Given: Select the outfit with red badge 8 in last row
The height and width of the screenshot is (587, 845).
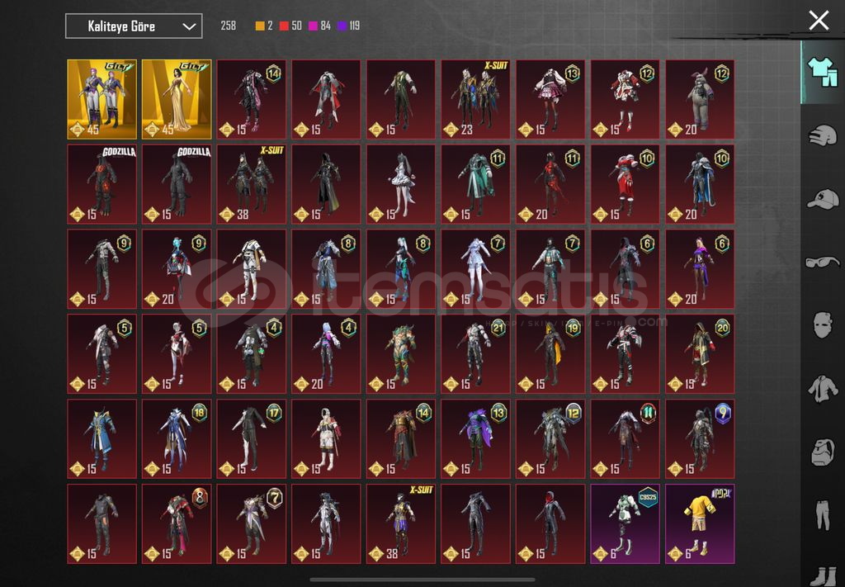Looking at the screenshot, I should tap(177, 523).
